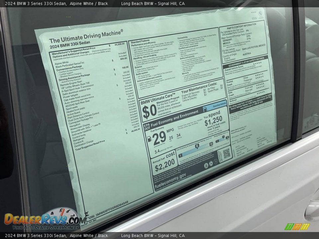
Task: Click the SAN LUIS POTOSI, MEXICO assembly point
Action: [254, 47]
